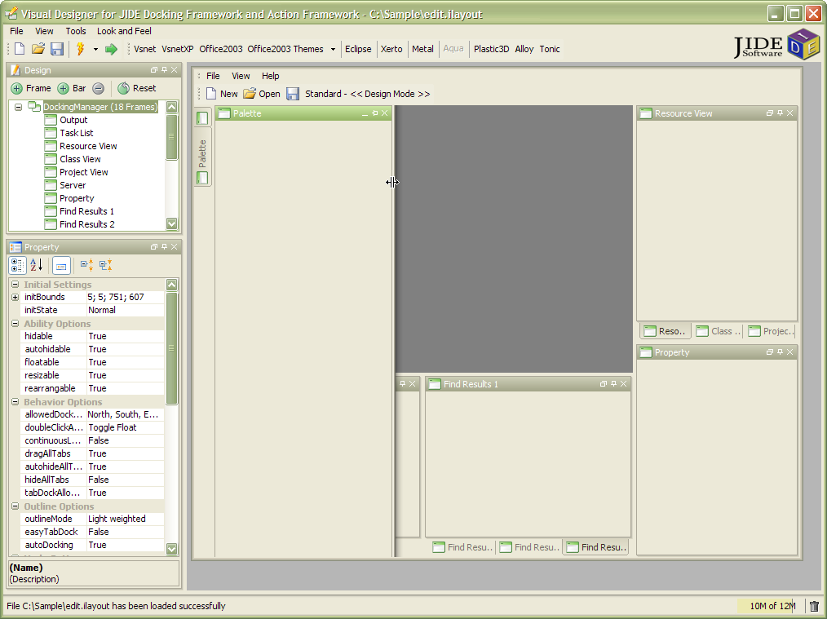Click the Output frame icon in the Design tree
This screenshot has height=619, width=827.
(51, 120)
